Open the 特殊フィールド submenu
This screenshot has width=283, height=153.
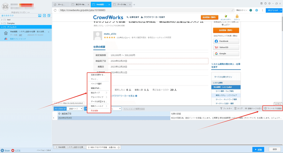click(99, 106)
